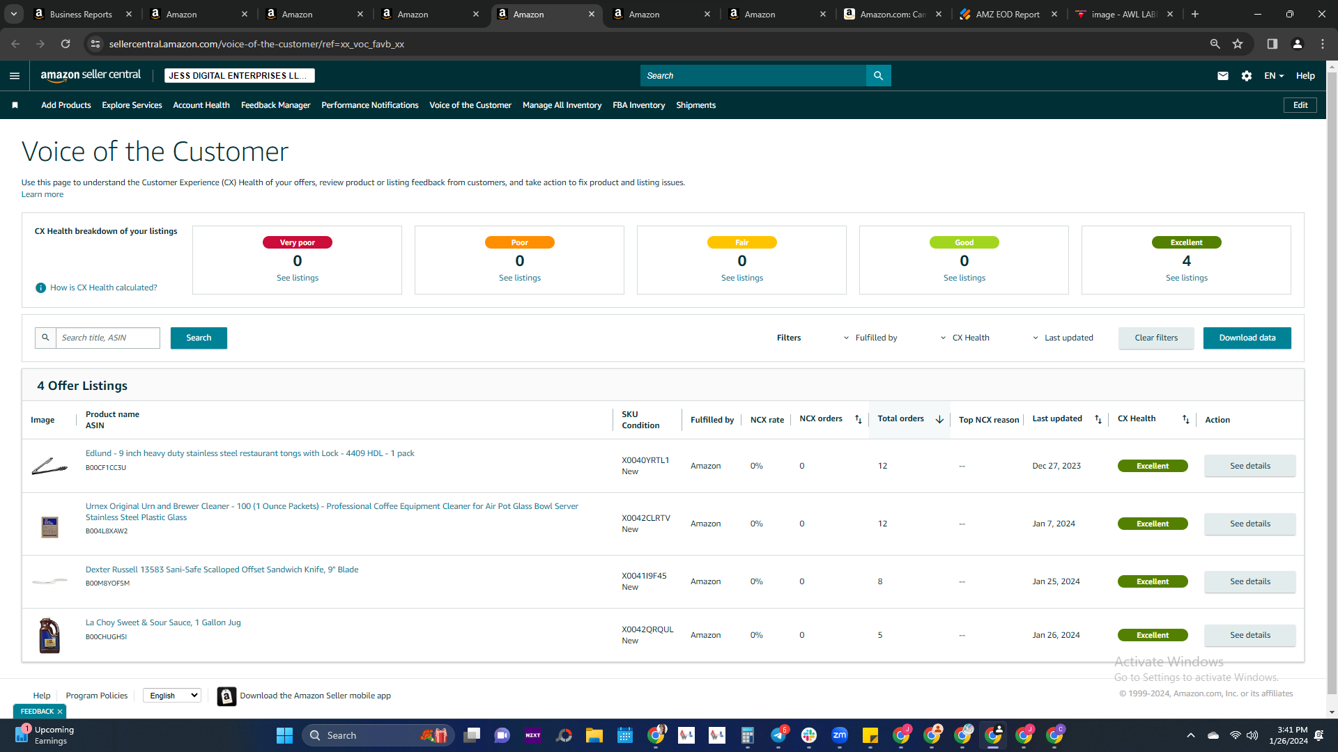Open the Dexter Russell Sandwich Knife link

pos(222,570)
